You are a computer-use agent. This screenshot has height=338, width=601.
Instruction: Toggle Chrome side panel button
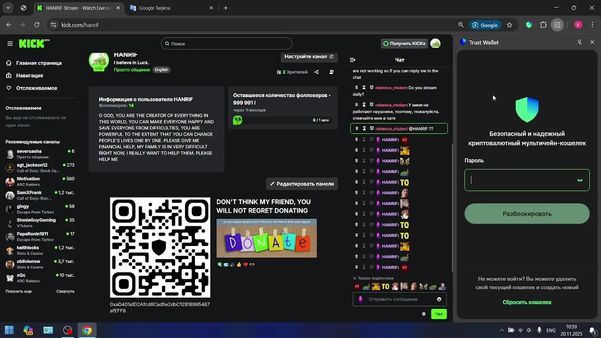tap(557, 25)
